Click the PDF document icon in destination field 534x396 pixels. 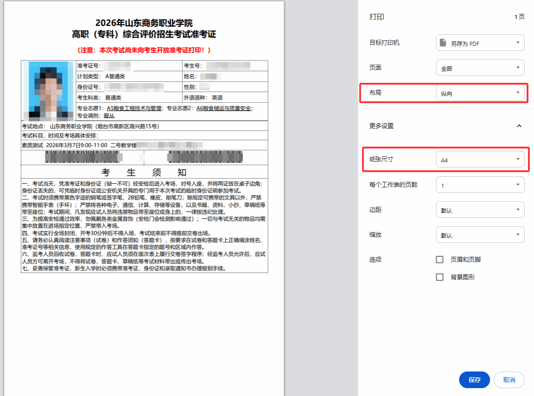point(443,43)
